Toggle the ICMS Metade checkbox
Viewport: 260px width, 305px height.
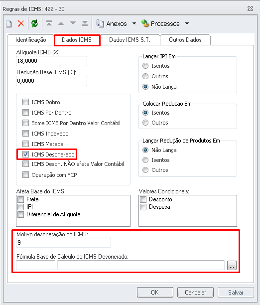click(x=25, y=144)
